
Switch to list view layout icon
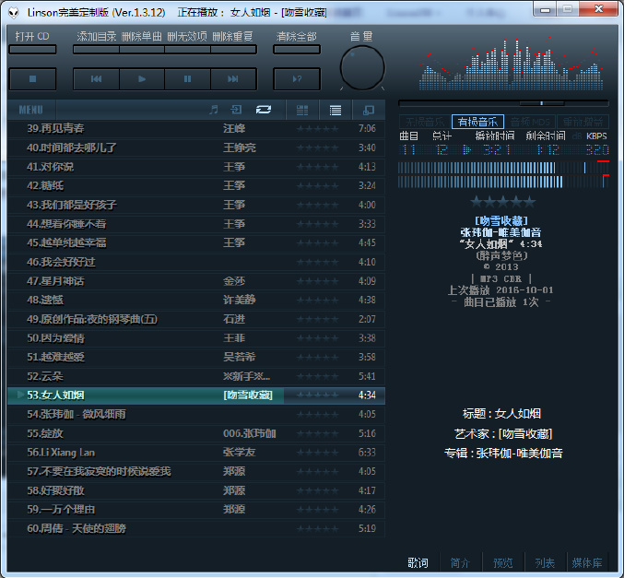pyautogui.click(x=335, y=110)
